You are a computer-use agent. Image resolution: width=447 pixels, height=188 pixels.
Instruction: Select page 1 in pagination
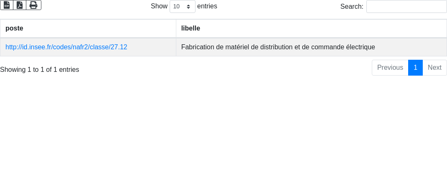tap(415, 68)
